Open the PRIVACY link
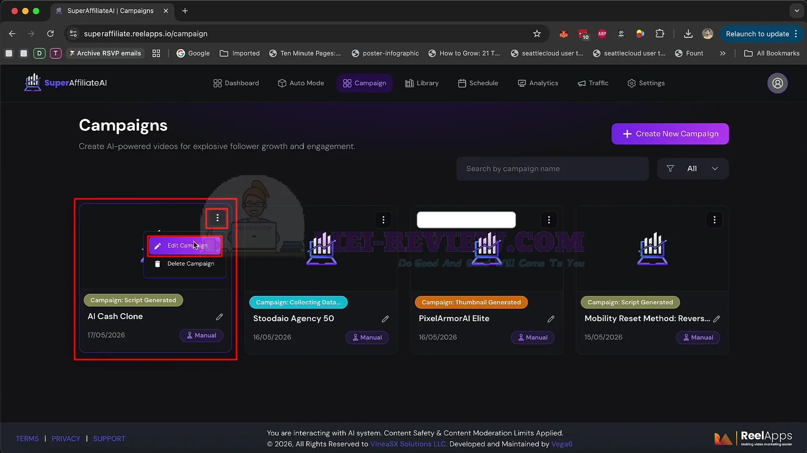Image resolution: width=807 pixels, height=453 pixels. click(66, 439)
